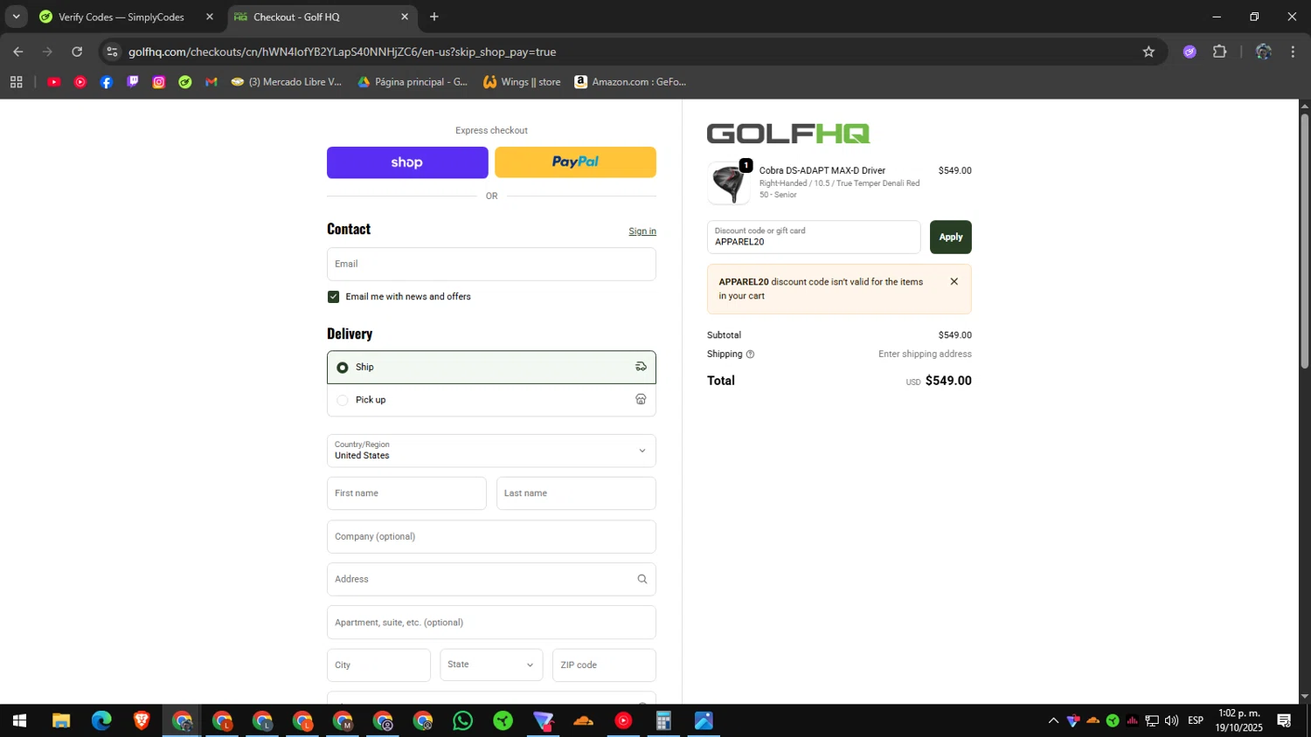Open the browser apps grid icon
This screenshot has height=737, width=1311.
[x=16, y=82]
